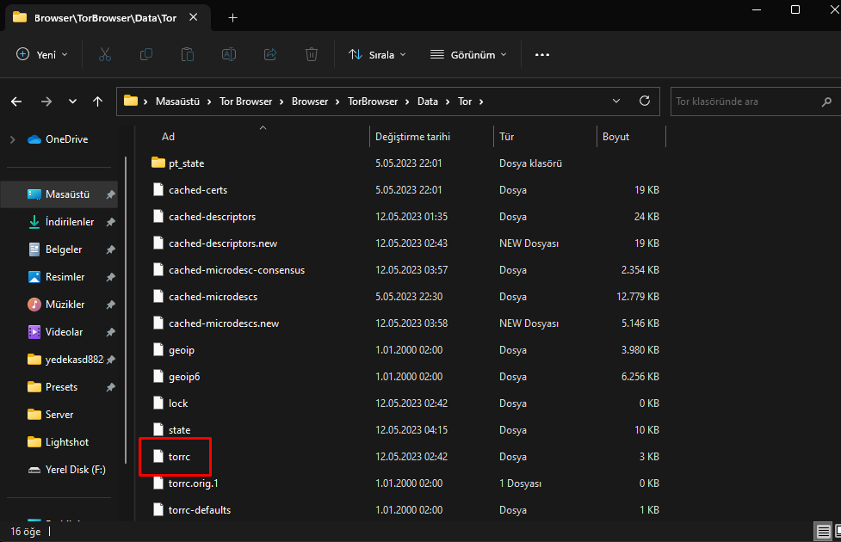This screenshot has width=841, height=542.
Task: Switch to details view icon in status bar
Action: pos(823,532)
